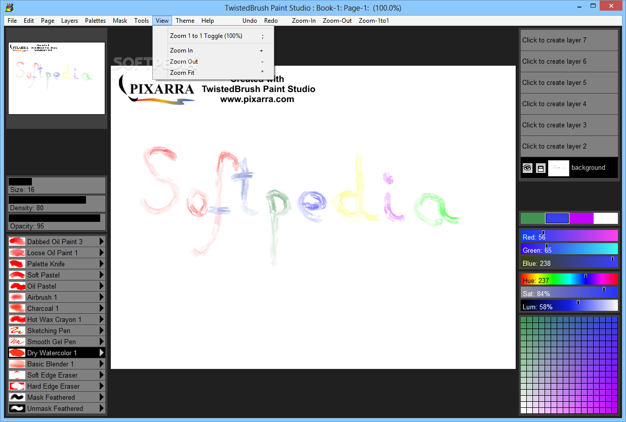This screenshot has width=626, height=422.
Task: Choose the Palette Knife brush icon
Action: (17, 264)
